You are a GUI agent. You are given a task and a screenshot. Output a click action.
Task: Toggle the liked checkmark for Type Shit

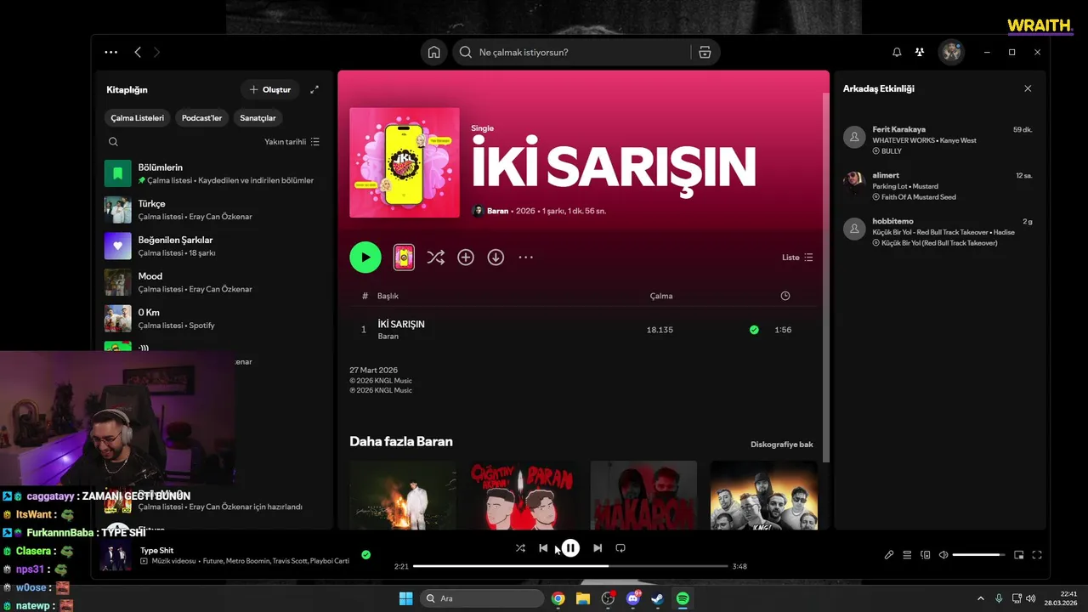pyautogui.click(x=365, y=555)
